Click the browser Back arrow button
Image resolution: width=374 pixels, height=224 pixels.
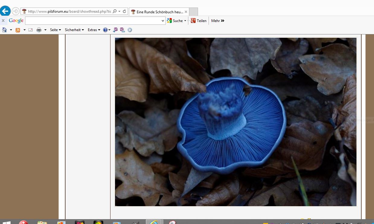(x=5, y=11)
